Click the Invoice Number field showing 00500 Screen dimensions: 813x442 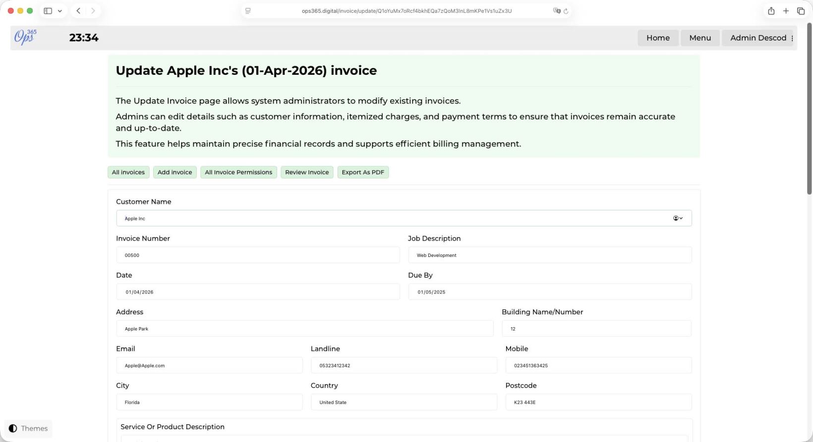[x=258, y=255]
